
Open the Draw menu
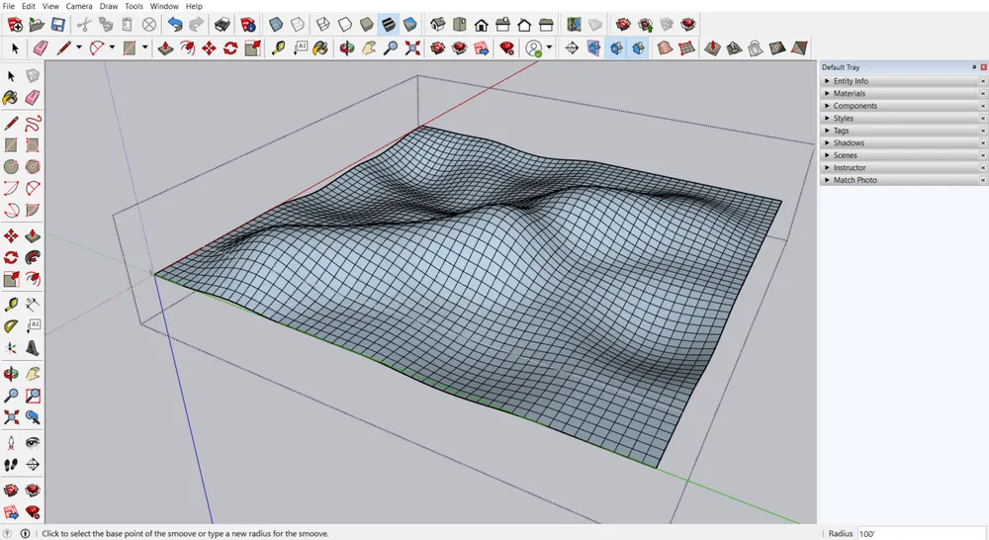tap(109, 6)
